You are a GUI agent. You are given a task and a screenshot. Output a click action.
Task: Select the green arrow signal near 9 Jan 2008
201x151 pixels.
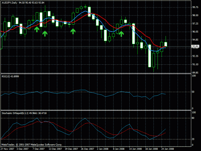click(121, 34)
